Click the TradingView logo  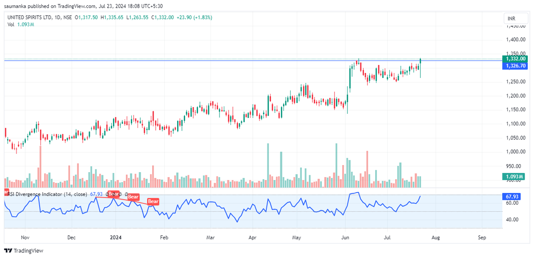[24, 250]
